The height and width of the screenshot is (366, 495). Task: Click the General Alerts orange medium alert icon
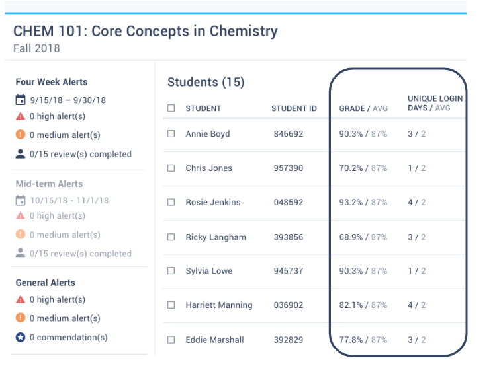(21, 318)
